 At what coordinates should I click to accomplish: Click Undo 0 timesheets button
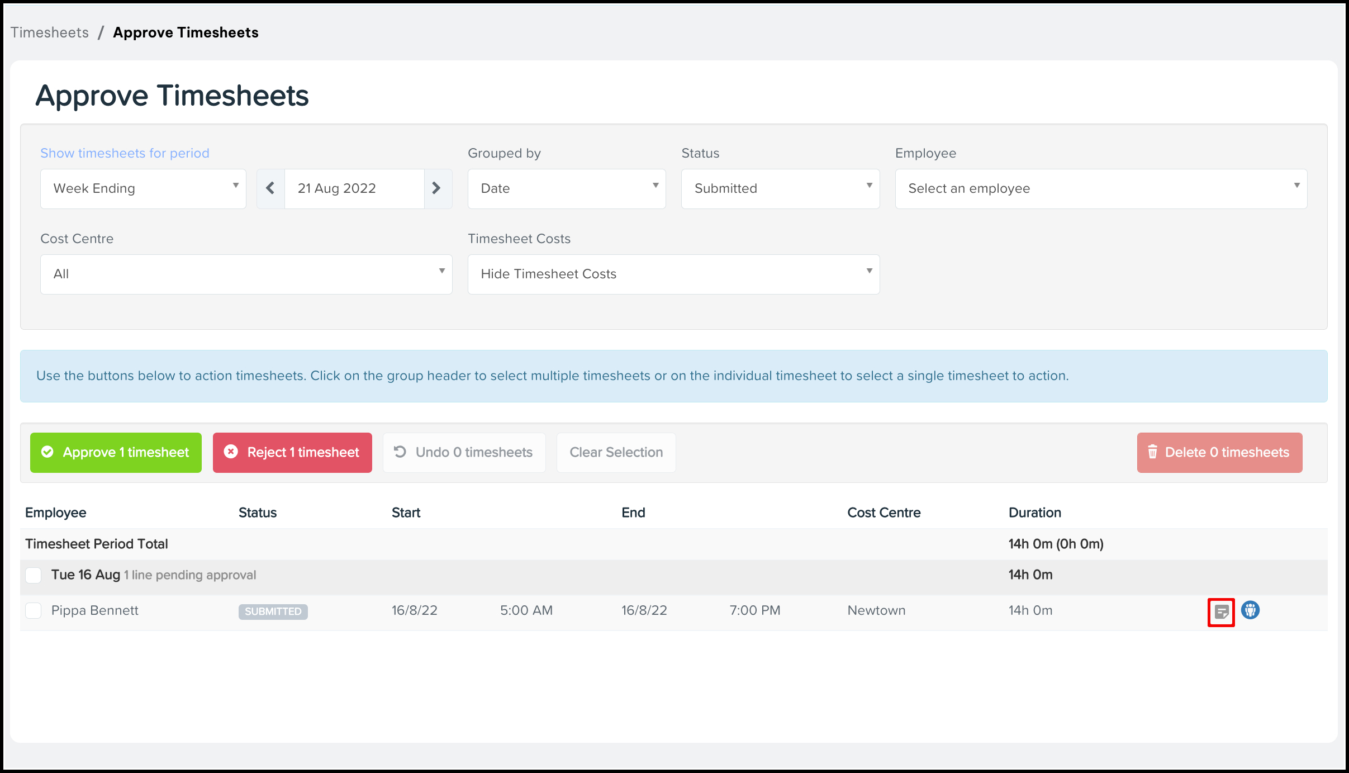point(464,452)
